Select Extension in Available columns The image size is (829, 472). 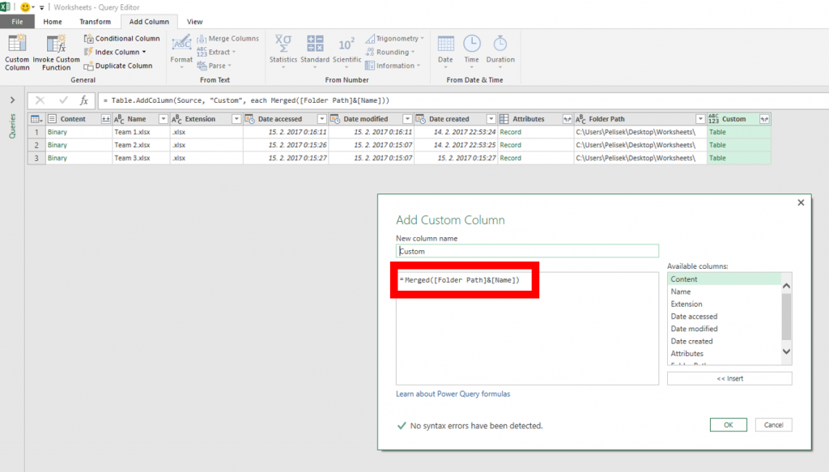723,304
